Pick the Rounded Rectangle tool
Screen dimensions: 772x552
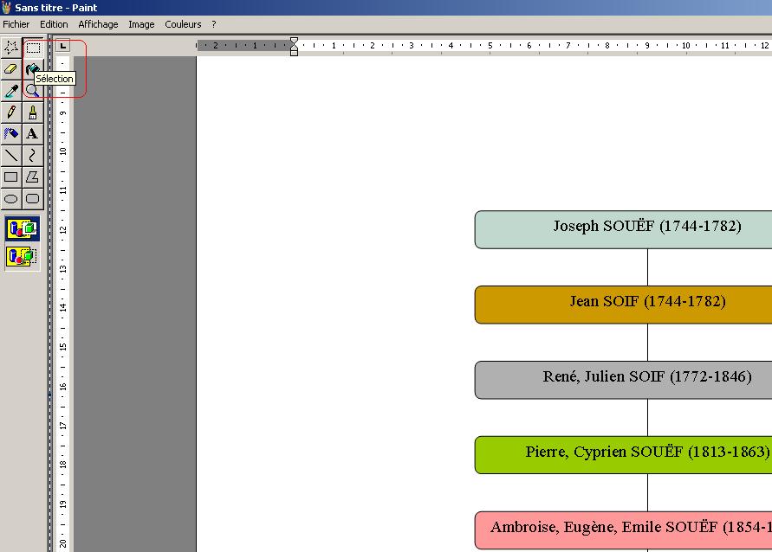(32, 199)
